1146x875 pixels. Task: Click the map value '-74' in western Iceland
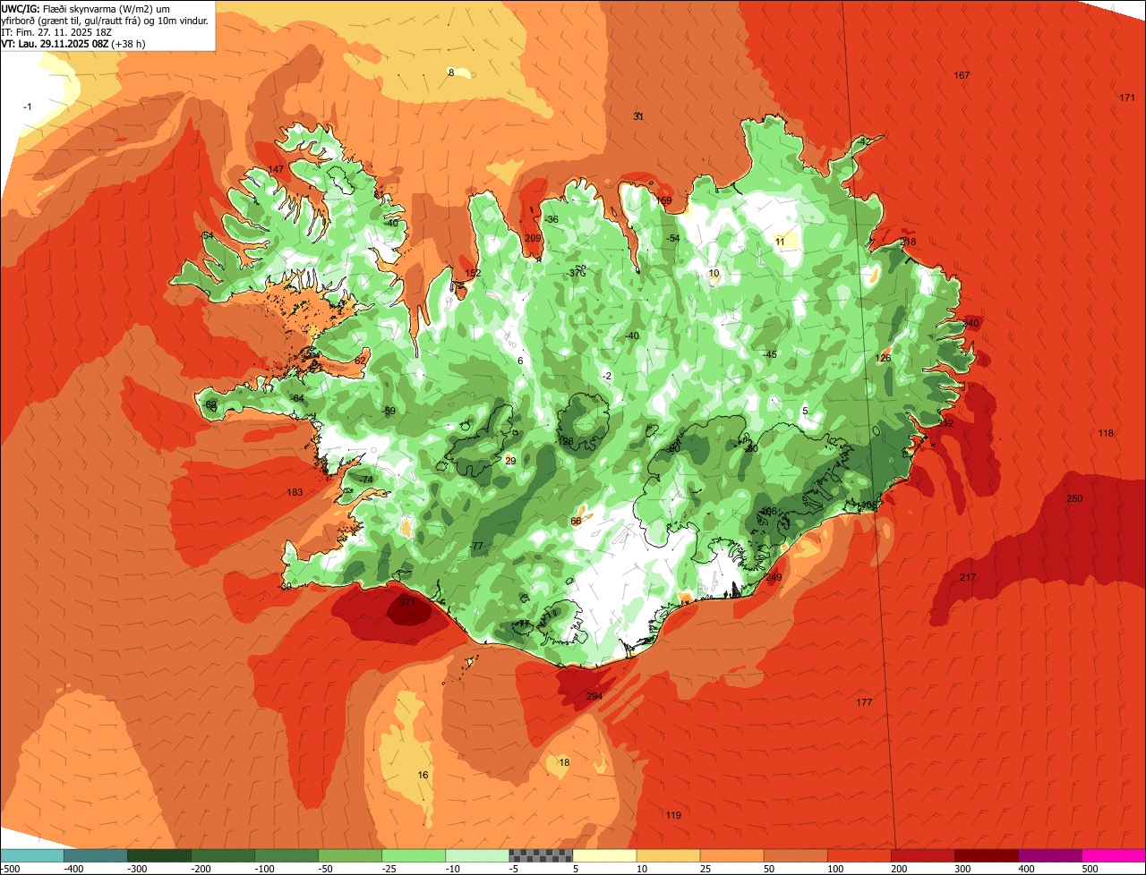pos(366,480)
